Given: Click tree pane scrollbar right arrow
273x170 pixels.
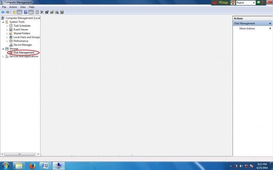Looking at the screenshot, I should coord(38,154).
